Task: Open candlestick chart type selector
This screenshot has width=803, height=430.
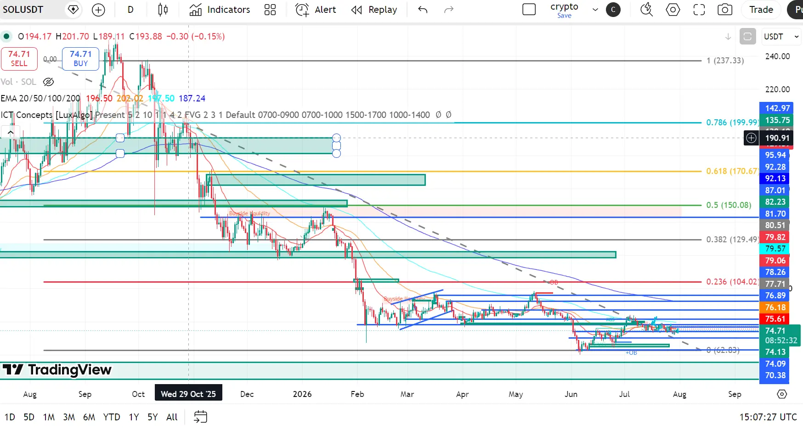Action: pos(163,10)
